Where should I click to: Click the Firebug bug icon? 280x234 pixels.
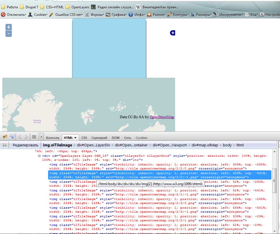point(5,137)
